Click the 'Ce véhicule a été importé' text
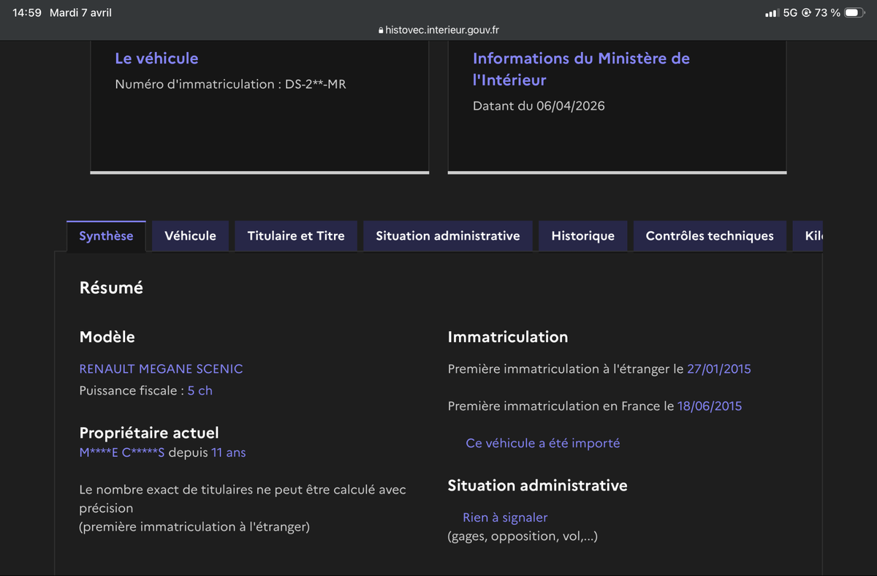 click(x=543, y=443)
